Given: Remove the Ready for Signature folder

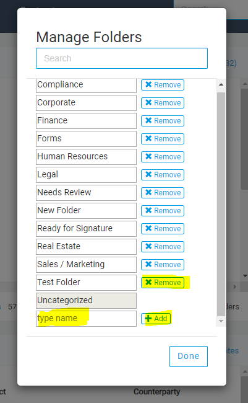Looking at the screenshot, I should [x=163, y=229].
